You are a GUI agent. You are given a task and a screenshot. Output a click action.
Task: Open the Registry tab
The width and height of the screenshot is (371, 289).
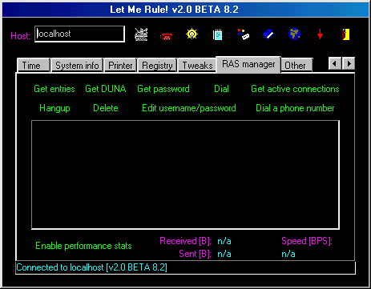click(x=157, y=66)
